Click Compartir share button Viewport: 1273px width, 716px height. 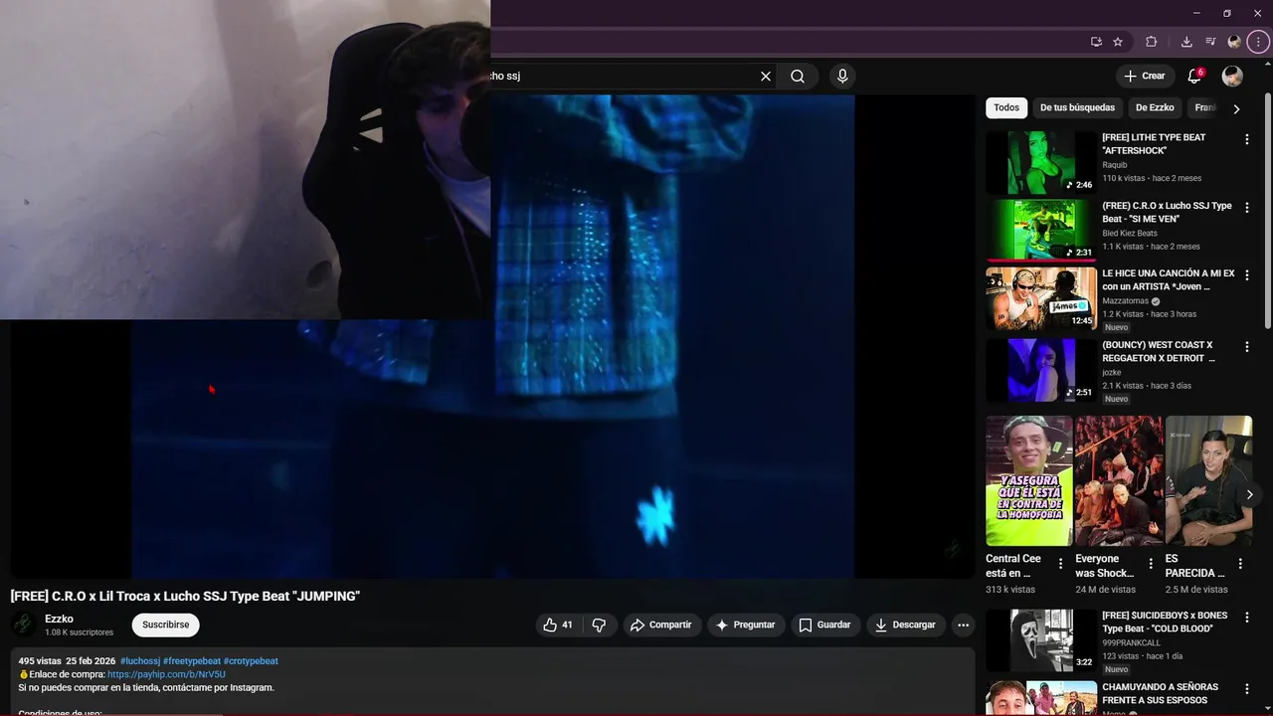(x=662, y=625)
